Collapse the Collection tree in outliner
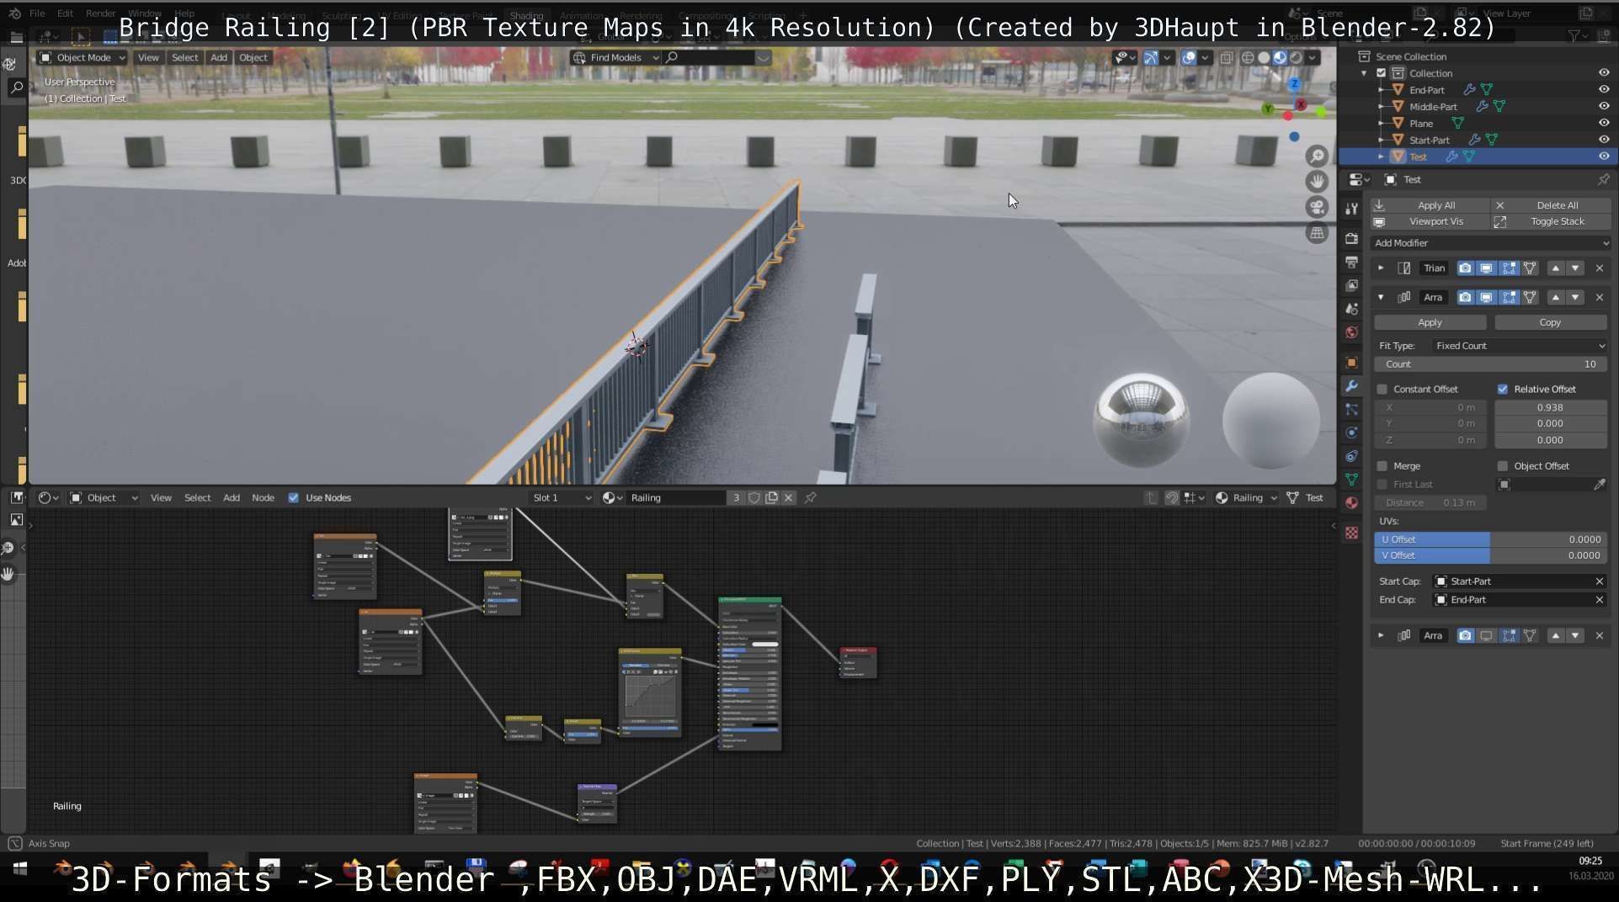This screenshot has height=902, width=1619. tap(1364, 73)
